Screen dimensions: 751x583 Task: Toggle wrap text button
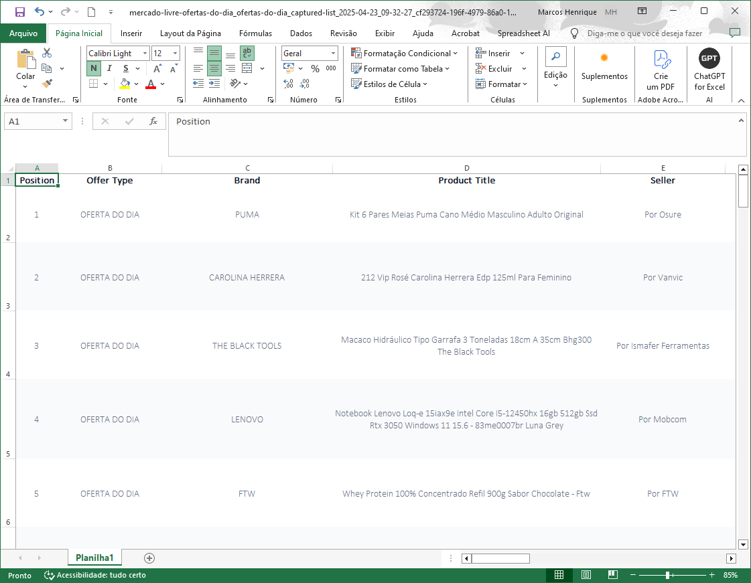click(247, 53)
